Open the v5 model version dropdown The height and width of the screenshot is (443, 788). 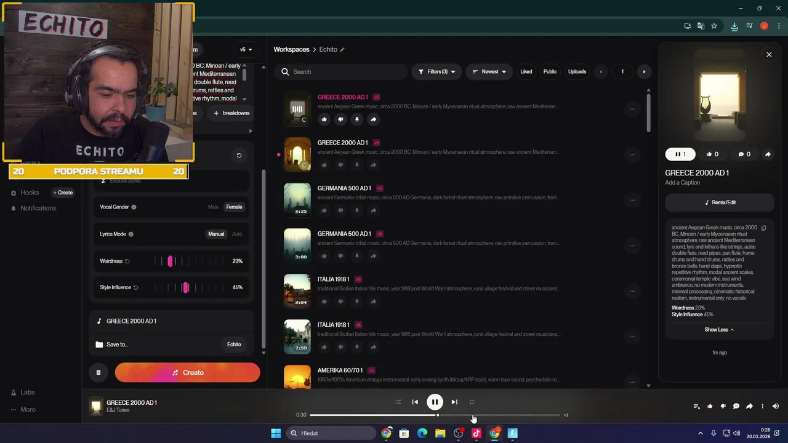pos(246,50)
